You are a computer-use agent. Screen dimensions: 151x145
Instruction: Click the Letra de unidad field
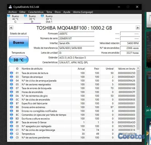point(76,53)
